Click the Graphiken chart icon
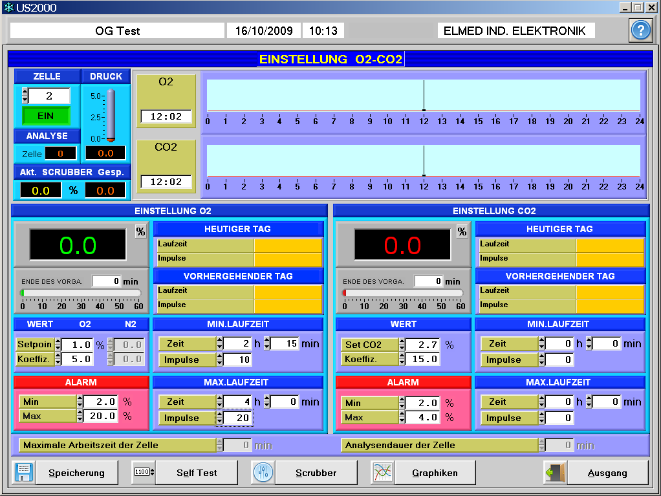 point(382,473)
